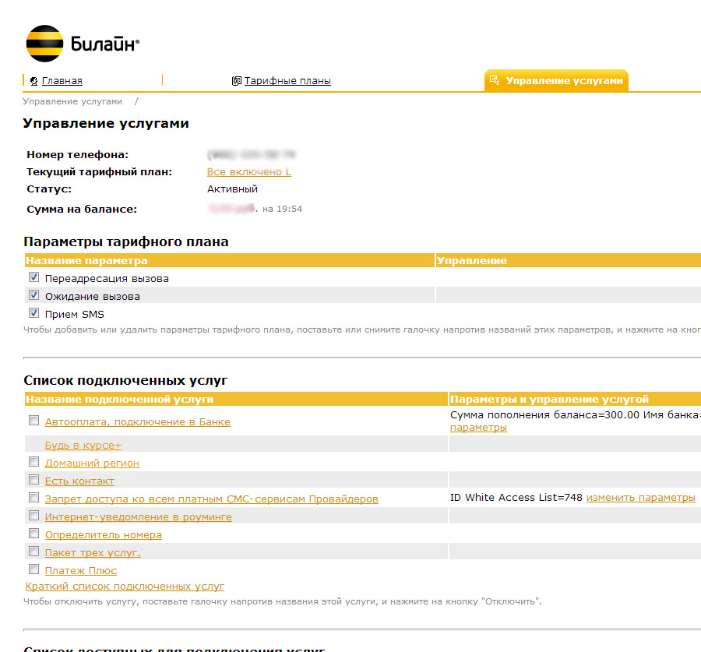Screen dimensions: 701x652
Task: Open the Пакет трех услуг link
Action: (93, 553)
